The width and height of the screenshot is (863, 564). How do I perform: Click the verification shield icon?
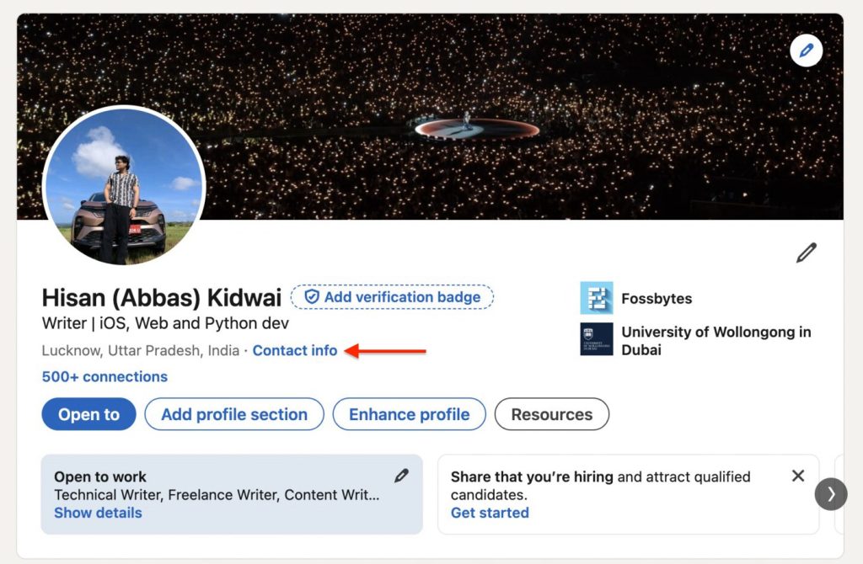312,297
